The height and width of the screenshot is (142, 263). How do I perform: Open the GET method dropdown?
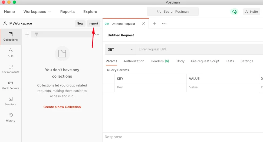tap(120, 50)
